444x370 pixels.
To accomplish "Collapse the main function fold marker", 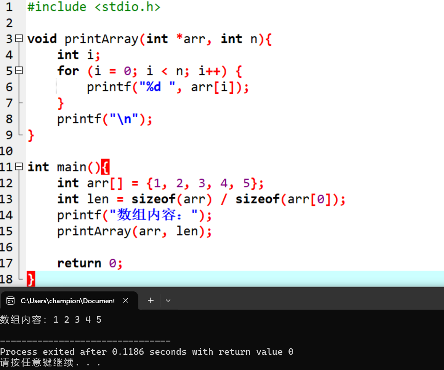I will 19,167.
